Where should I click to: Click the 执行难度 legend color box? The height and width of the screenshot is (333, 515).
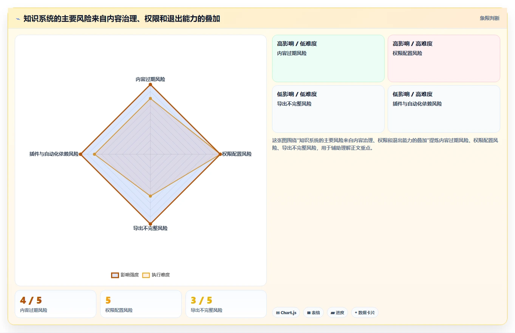click(x=146, y=275)
